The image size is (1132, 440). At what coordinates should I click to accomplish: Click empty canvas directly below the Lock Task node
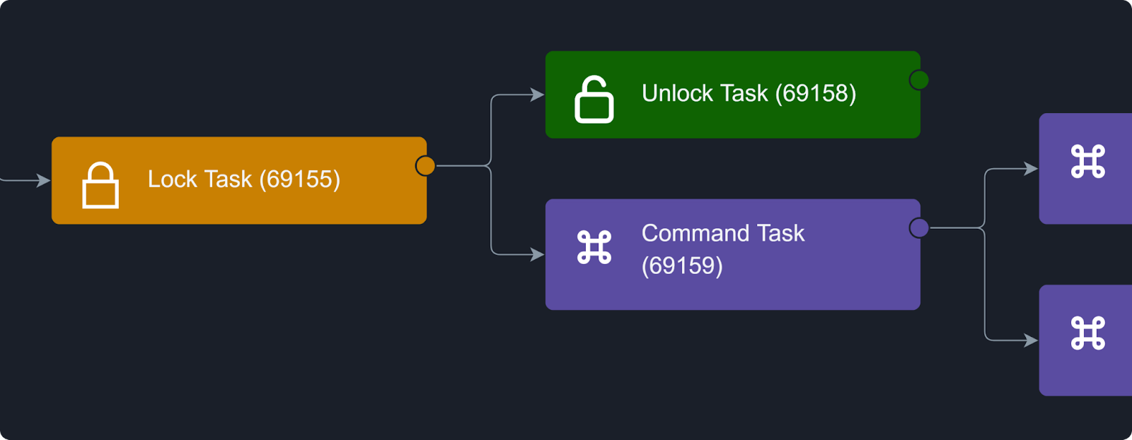[239, 318]
